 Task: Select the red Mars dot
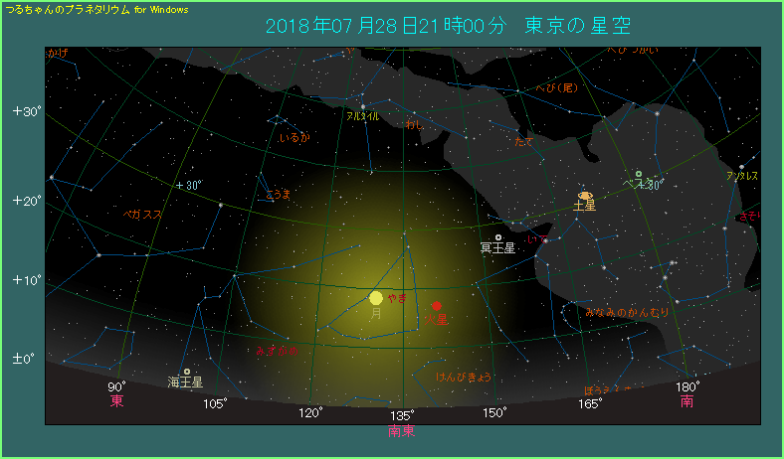[436, 306]
